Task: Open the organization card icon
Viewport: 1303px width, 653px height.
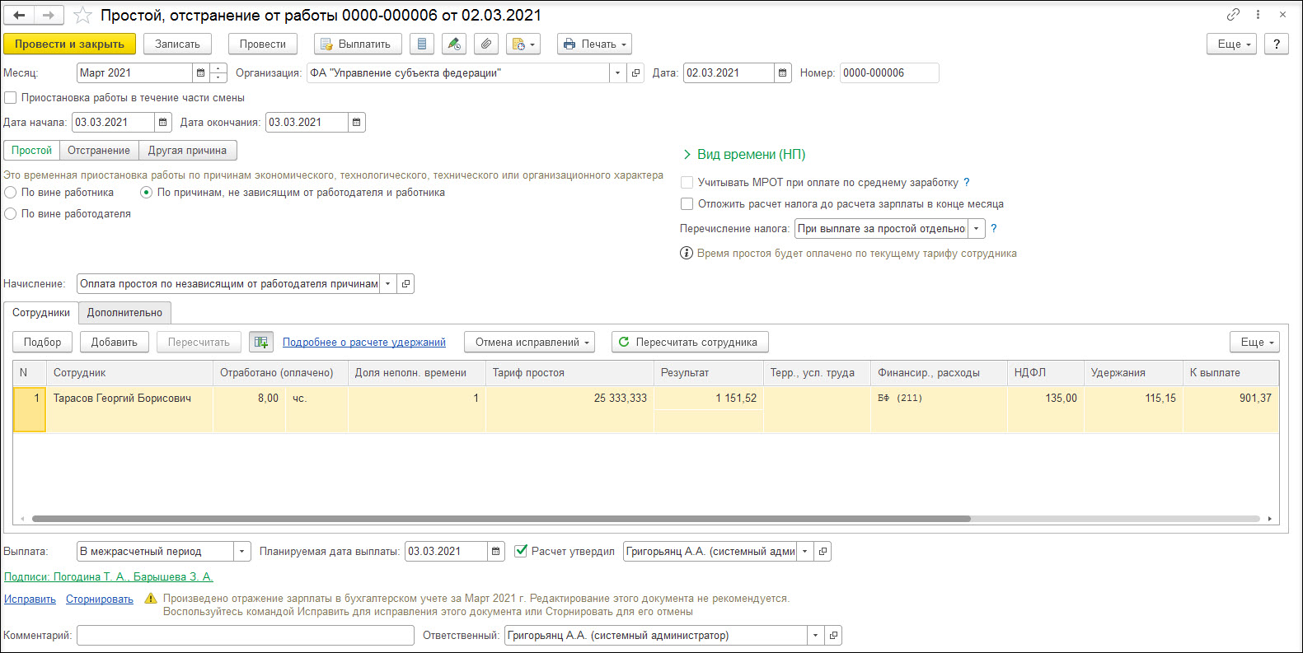Action: pyautogui.click(x=635, y=73)
